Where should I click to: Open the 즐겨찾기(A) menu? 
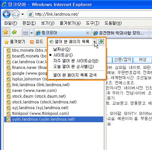(70, 23)
